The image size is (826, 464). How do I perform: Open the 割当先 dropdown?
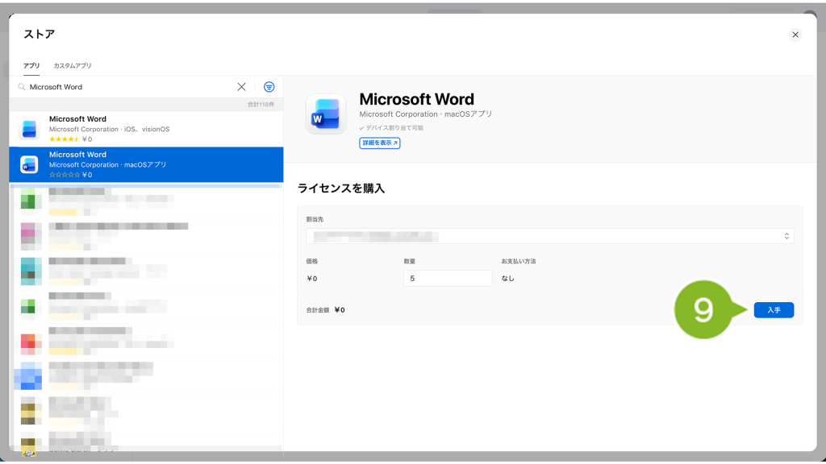pyautogui.click(x=549, y=236)
